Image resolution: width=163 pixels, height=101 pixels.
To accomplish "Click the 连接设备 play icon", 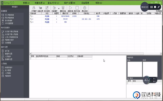I will (x=70, y=9).
